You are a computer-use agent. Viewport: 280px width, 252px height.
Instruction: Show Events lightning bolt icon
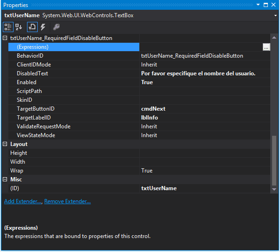tap(43, 27)
